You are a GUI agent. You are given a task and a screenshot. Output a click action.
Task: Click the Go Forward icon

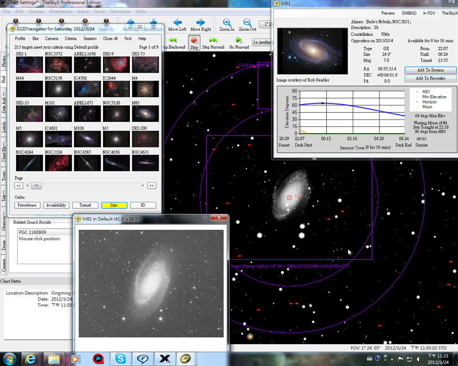pos(239,40)
